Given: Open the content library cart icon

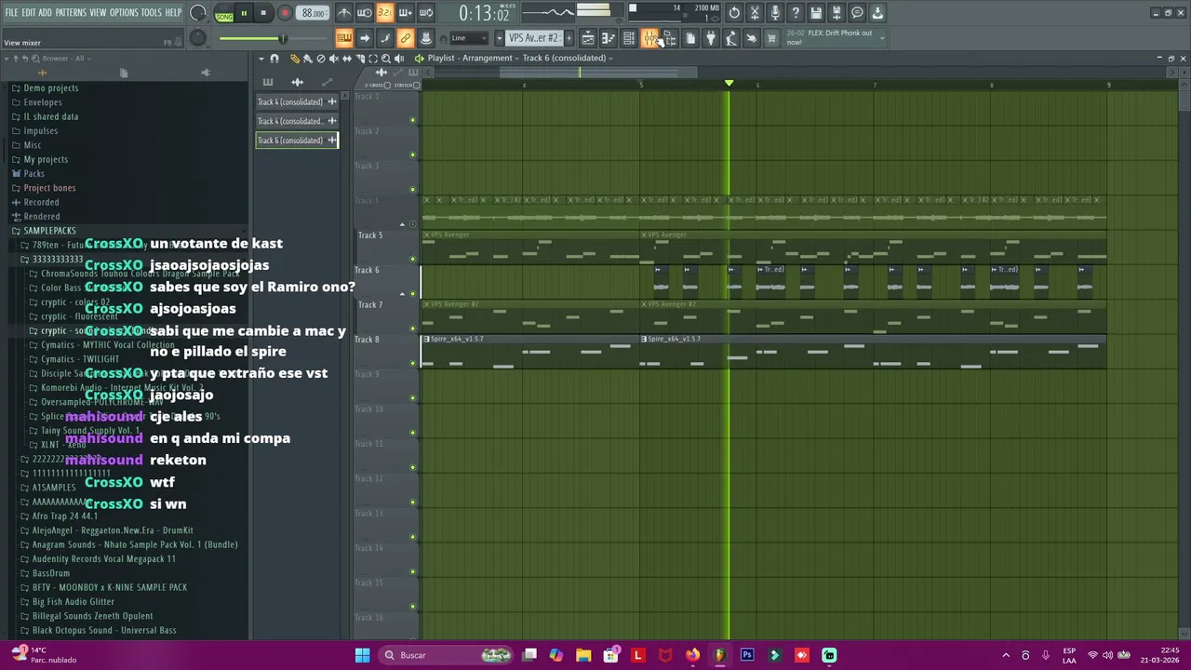Looking at the screenshot, I should click(x=772, y=38).
